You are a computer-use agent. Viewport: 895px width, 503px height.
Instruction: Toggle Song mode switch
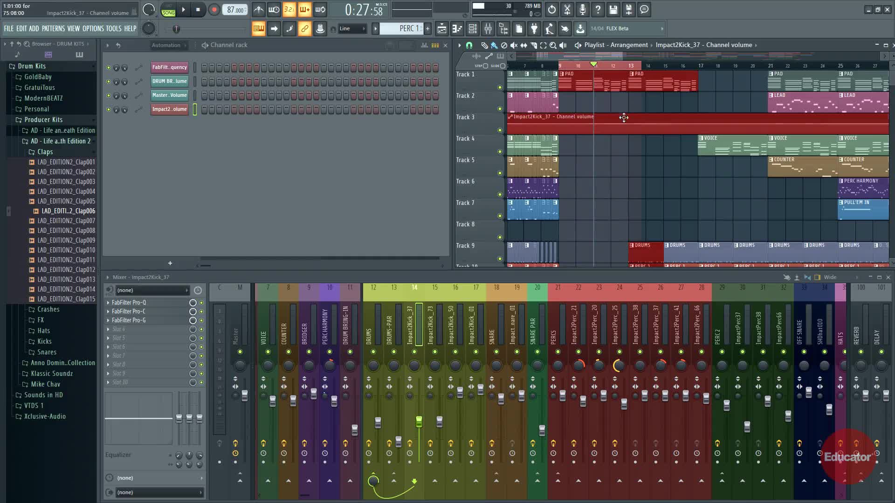(x=168, y=10)
